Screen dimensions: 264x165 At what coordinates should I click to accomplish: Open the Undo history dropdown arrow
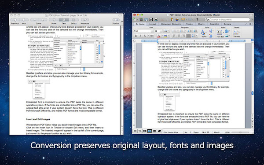pos(186,19)
